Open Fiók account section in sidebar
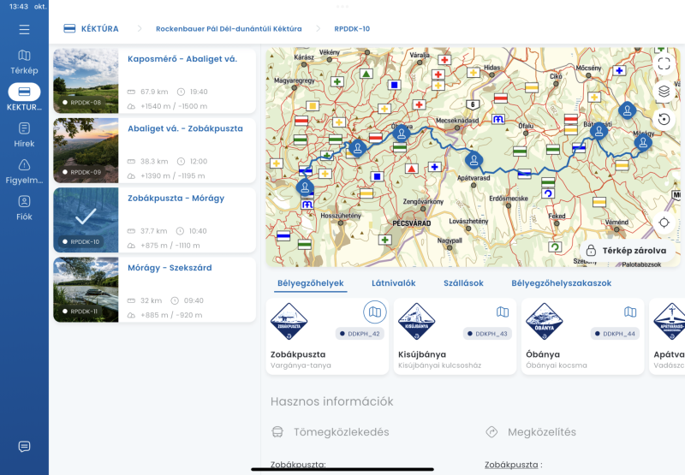The height and width of the screenshot is (475, 685). pyautogui.click(x=24, y=208)
